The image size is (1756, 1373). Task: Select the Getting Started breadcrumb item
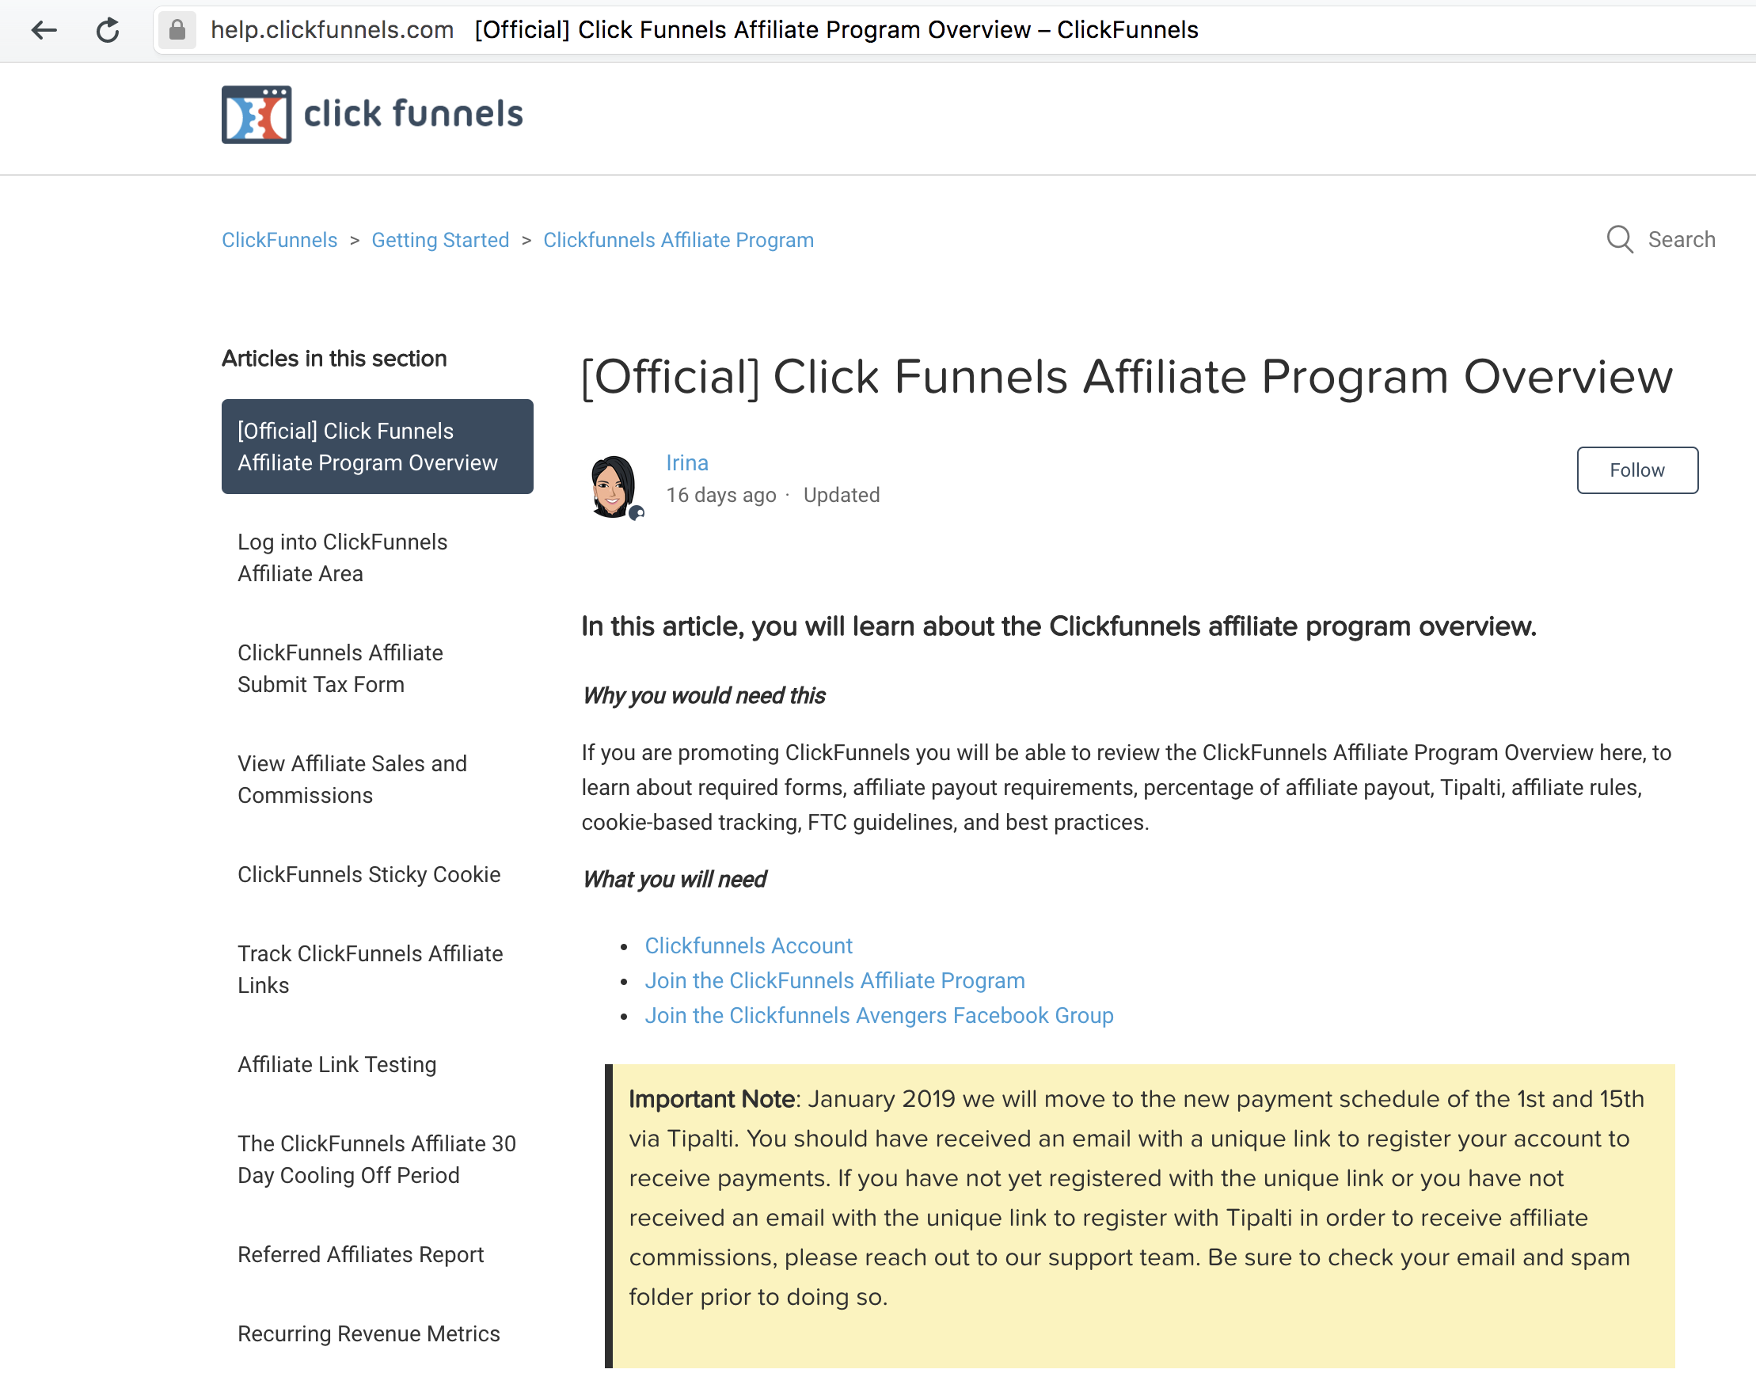pos(439,240)
